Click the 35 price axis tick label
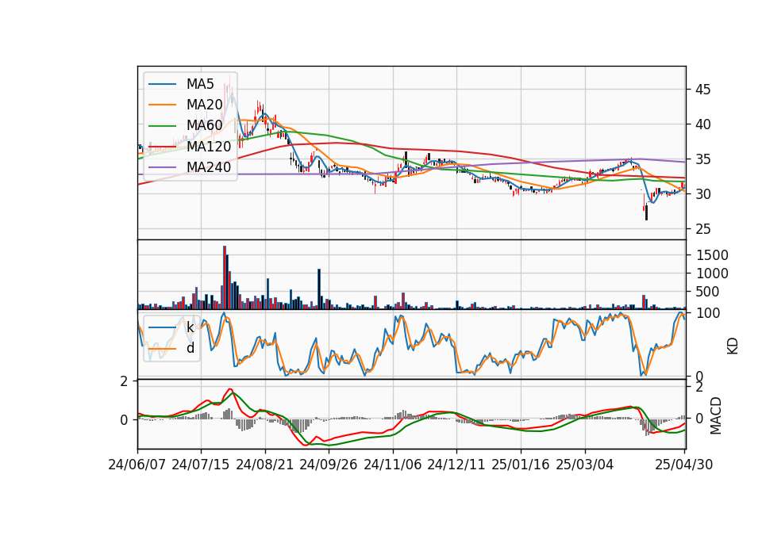762x547 pixels. pos(702,159)
